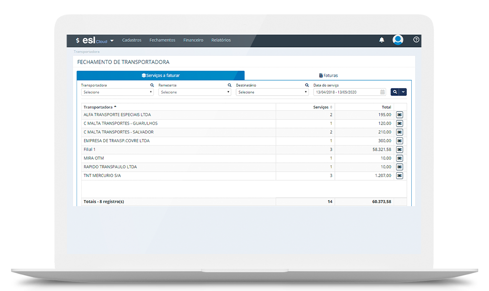Click the magnifier icon beside Destinatário filter label
The height and width of the screenshot is (291, 489).
[x=307, y=85]
